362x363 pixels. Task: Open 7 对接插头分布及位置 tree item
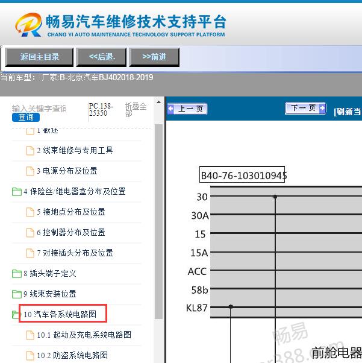(x=75, y=253)
